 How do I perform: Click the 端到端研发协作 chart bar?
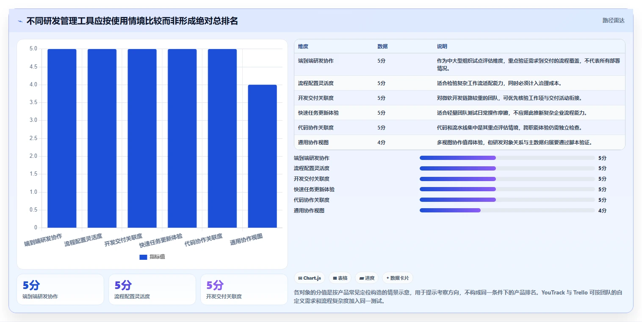click(x=62, y=138)
